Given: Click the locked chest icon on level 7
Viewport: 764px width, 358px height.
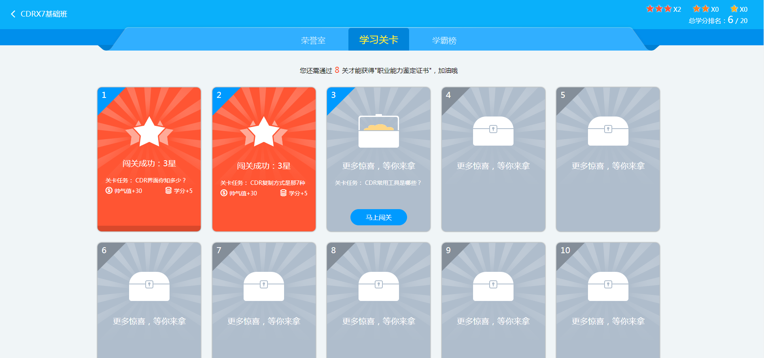Looking at the screenshot, I should [264, 286].
